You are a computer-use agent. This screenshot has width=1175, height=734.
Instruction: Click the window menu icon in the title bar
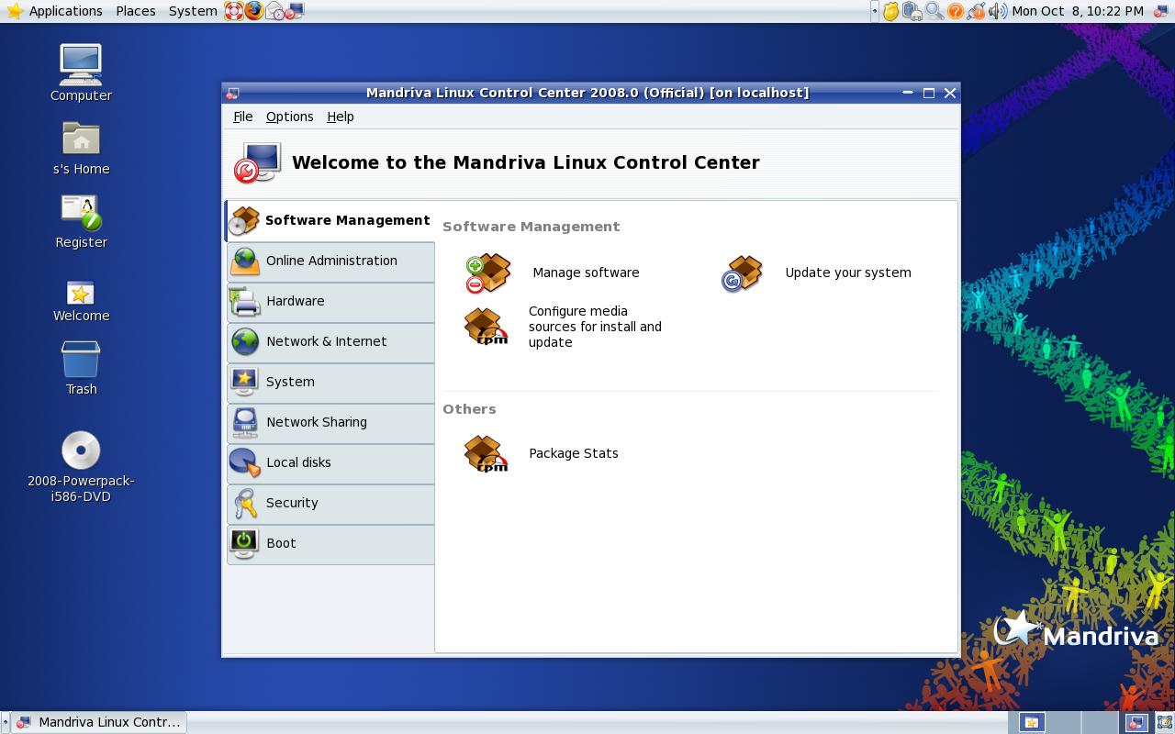[x=233, y=93]
